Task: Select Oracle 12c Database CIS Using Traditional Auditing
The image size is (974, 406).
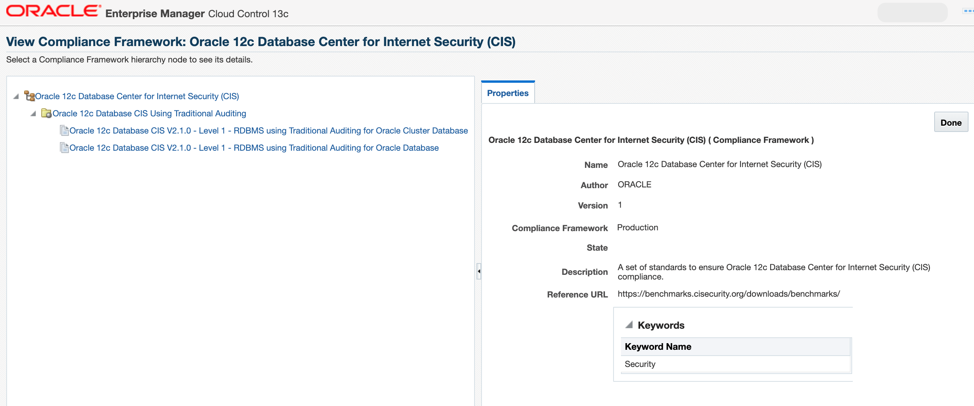Action: [x=149, y=114]
